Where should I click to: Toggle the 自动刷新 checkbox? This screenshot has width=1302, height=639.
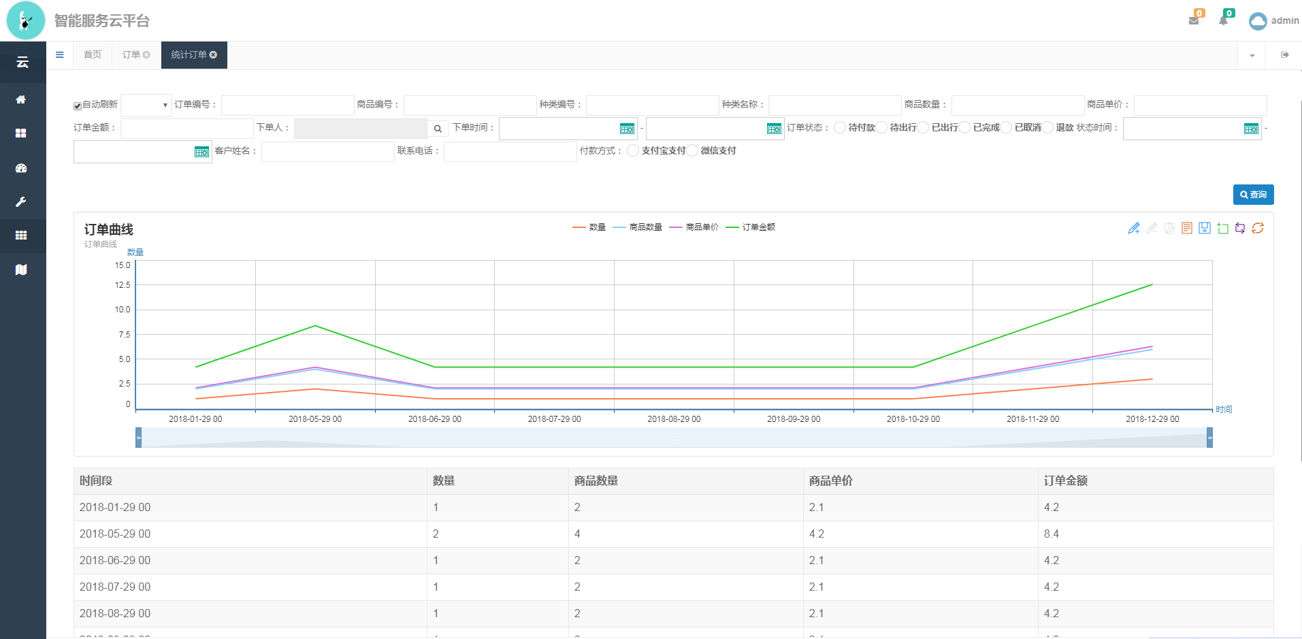coord(78,105)
